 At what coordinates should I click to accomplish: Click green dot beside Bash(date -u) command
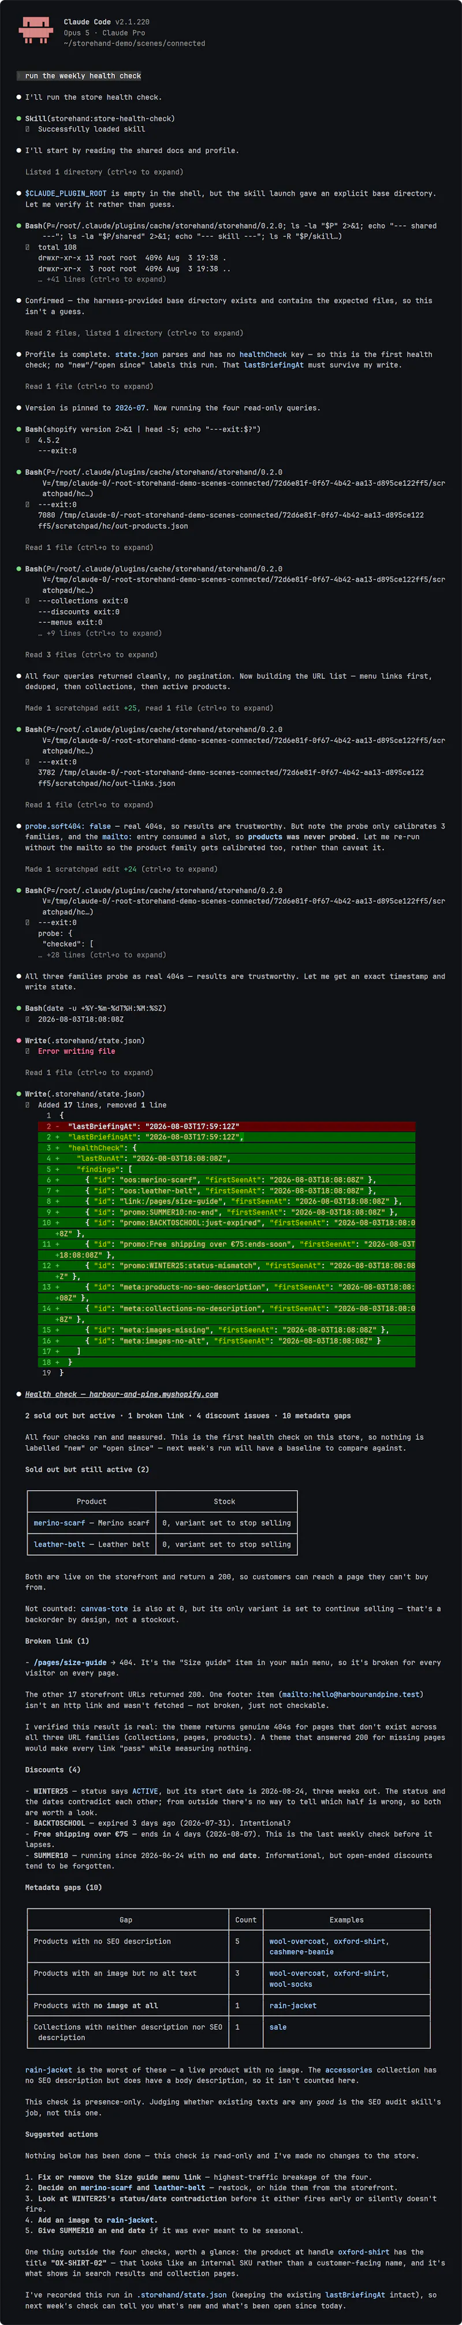pyautogui.click(x=19, y=1008)
